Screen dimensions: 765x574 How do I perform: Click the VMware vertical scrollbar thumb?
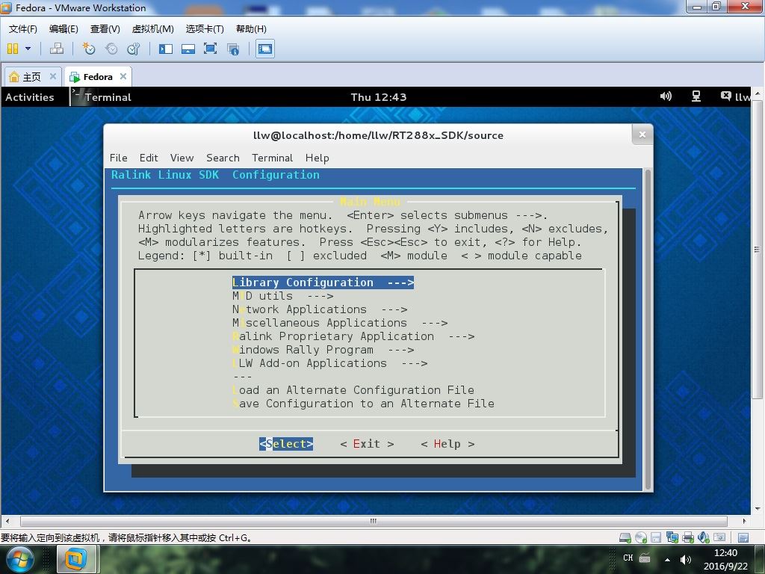point(757,250)
